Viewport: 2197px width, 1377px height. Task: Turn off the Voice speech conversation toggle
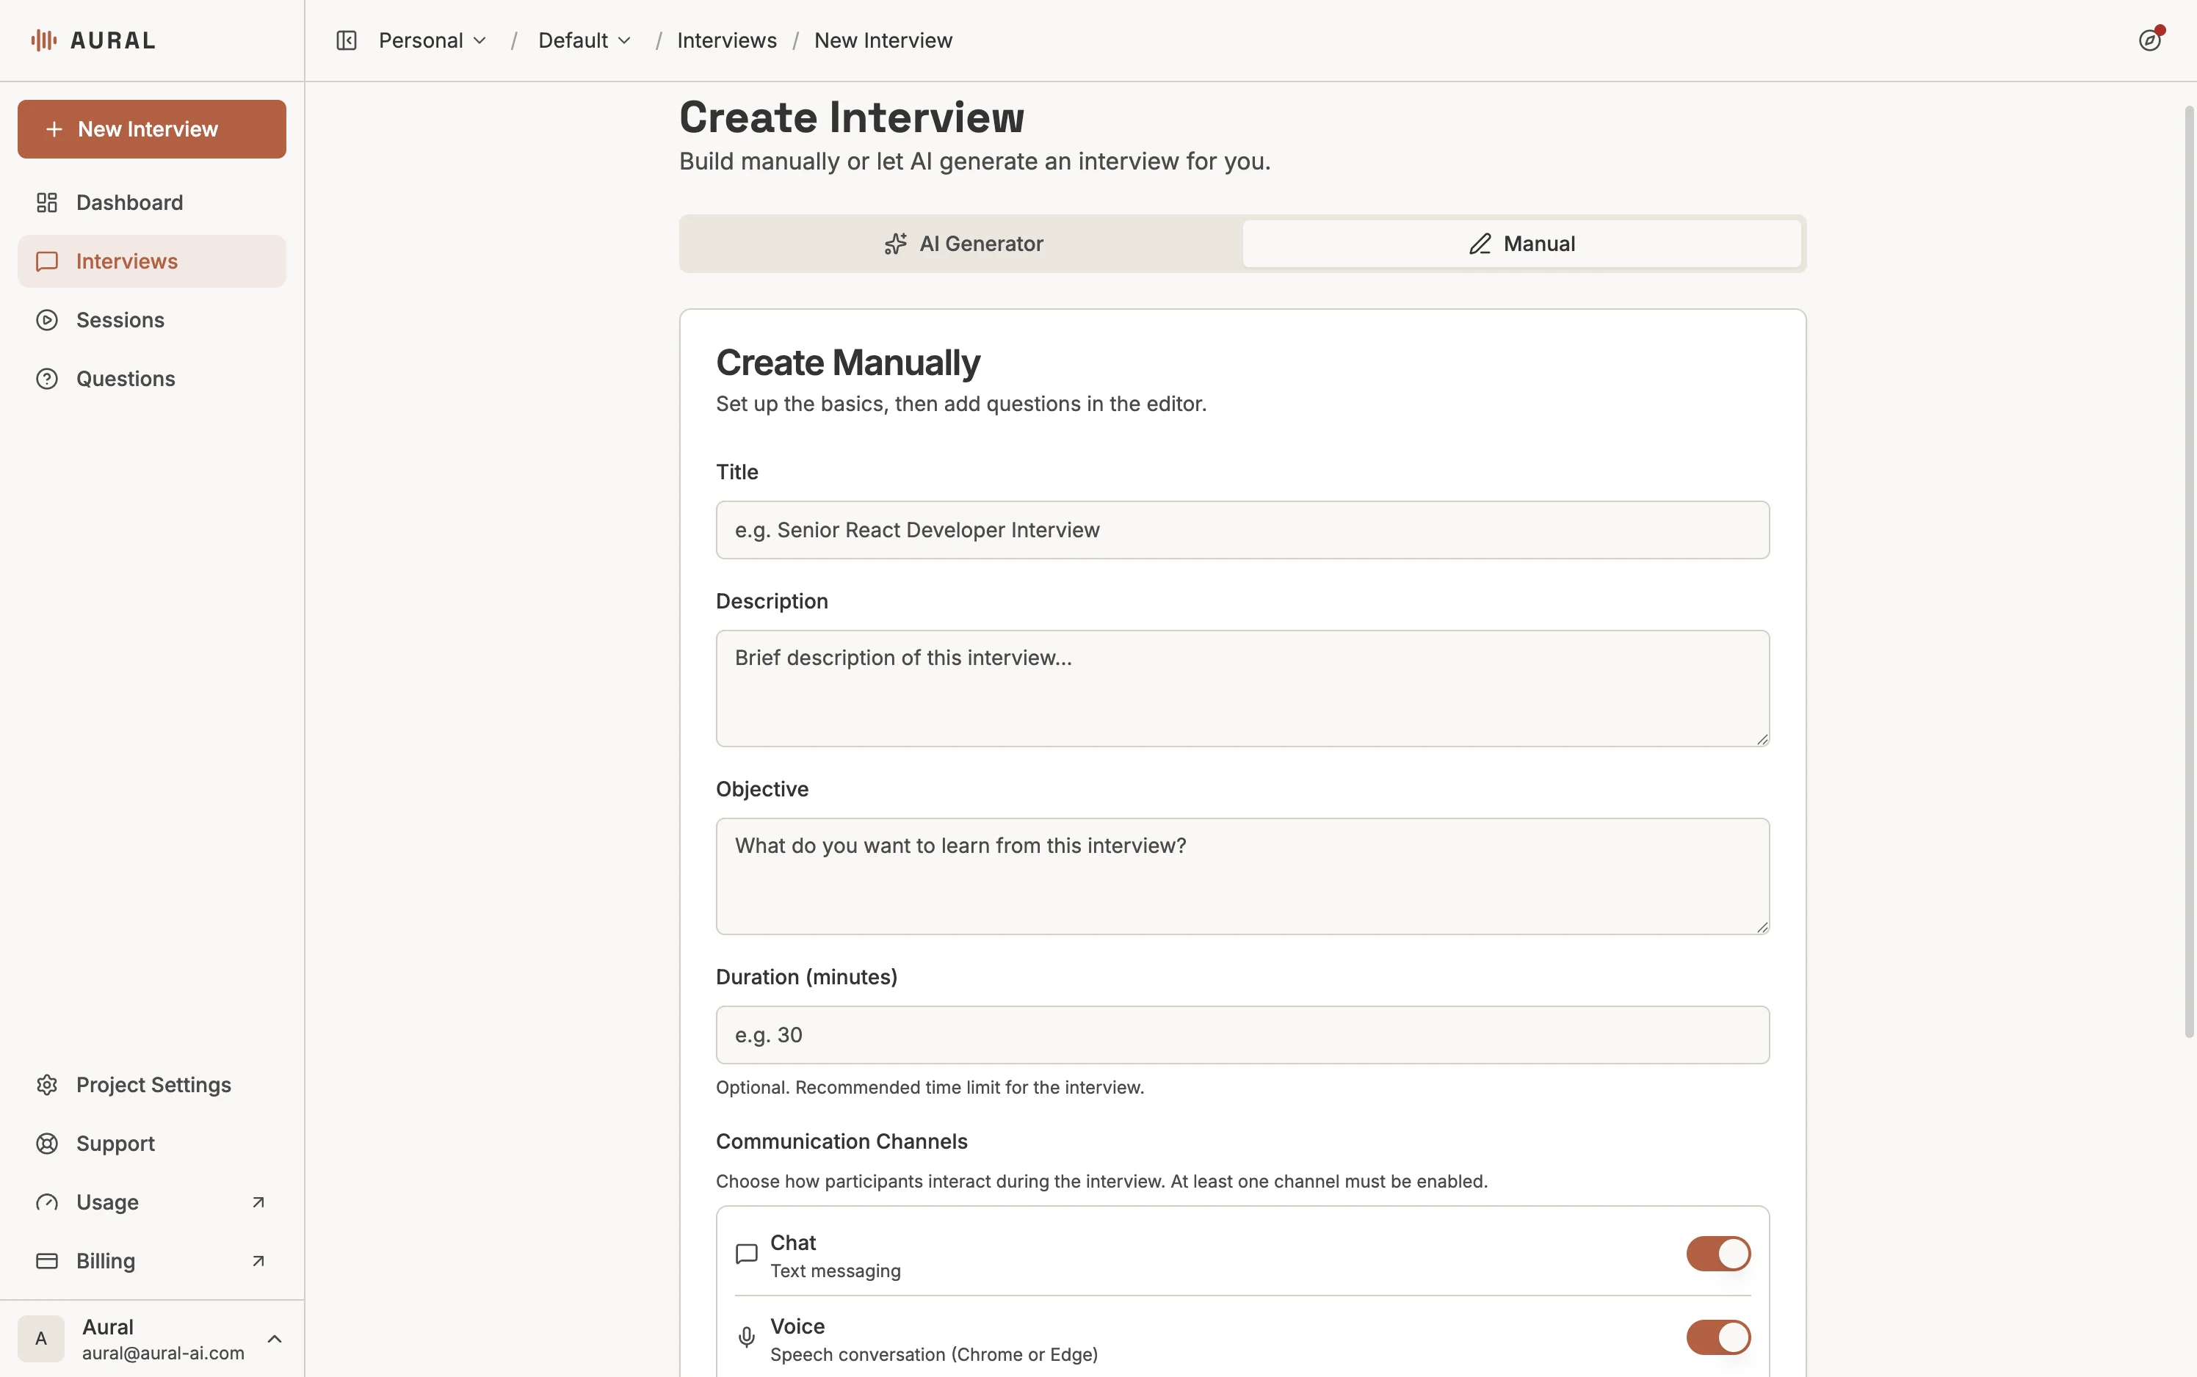pos(1718,1338)
